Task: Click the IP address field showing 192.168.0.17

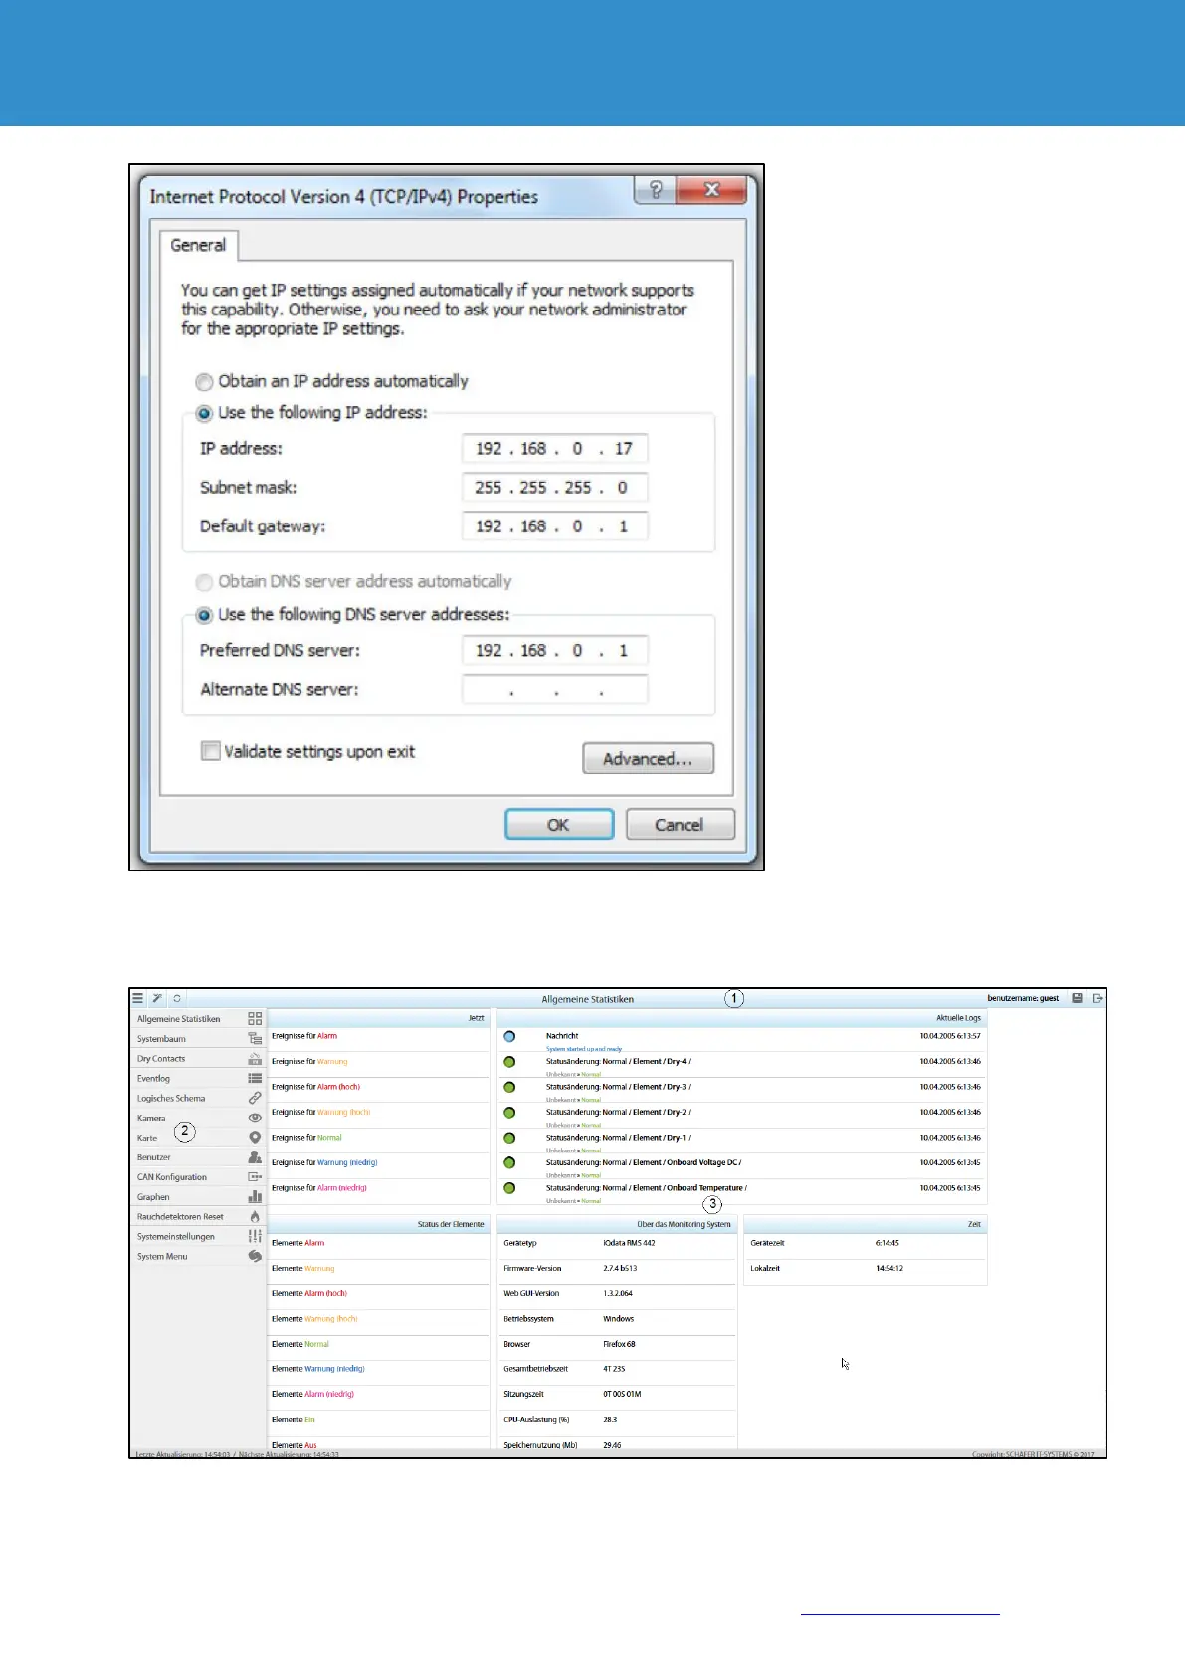Action: (x=555, y=449)
